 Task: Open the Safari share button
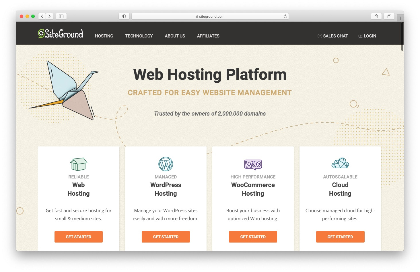click(x=376, y=16)
